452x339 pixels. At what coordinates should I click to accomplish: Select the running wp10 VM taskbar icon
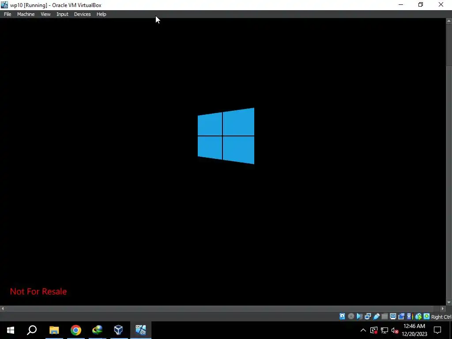click(x=141, y=330)
